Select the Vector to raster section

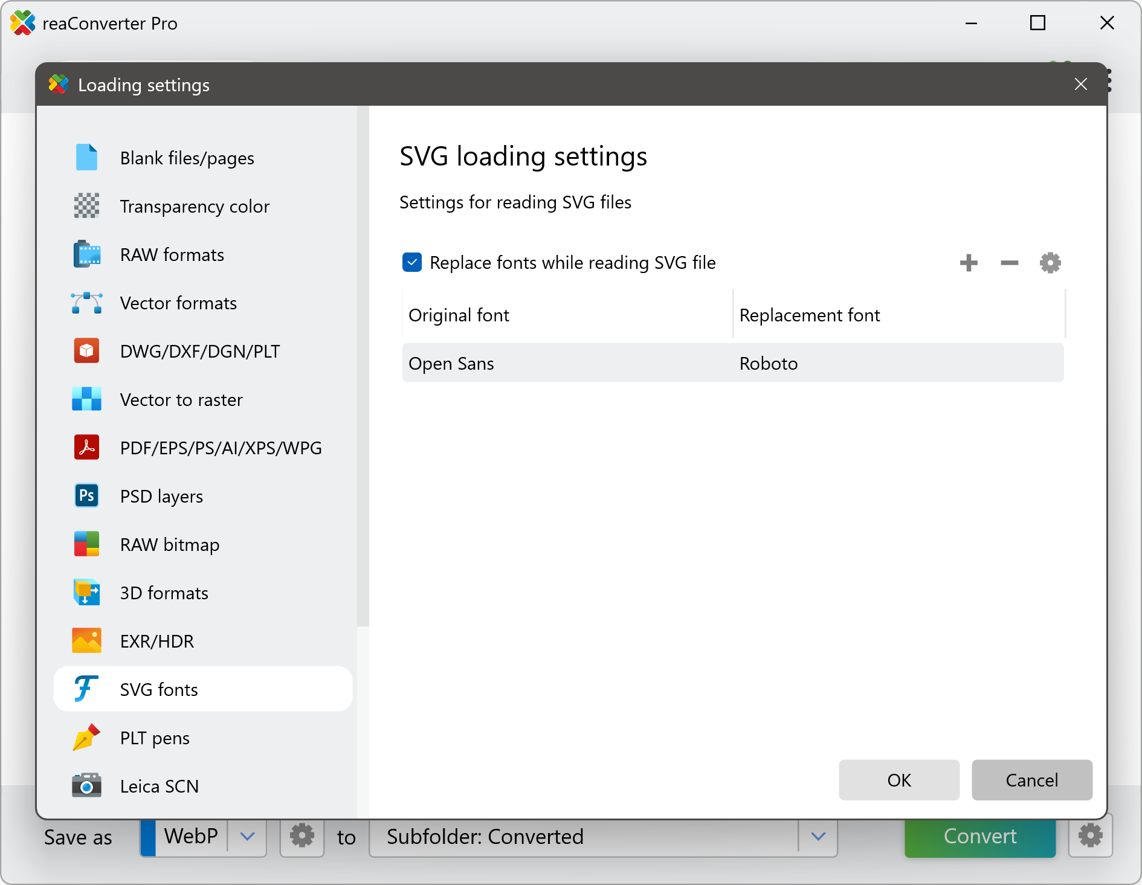181,399
